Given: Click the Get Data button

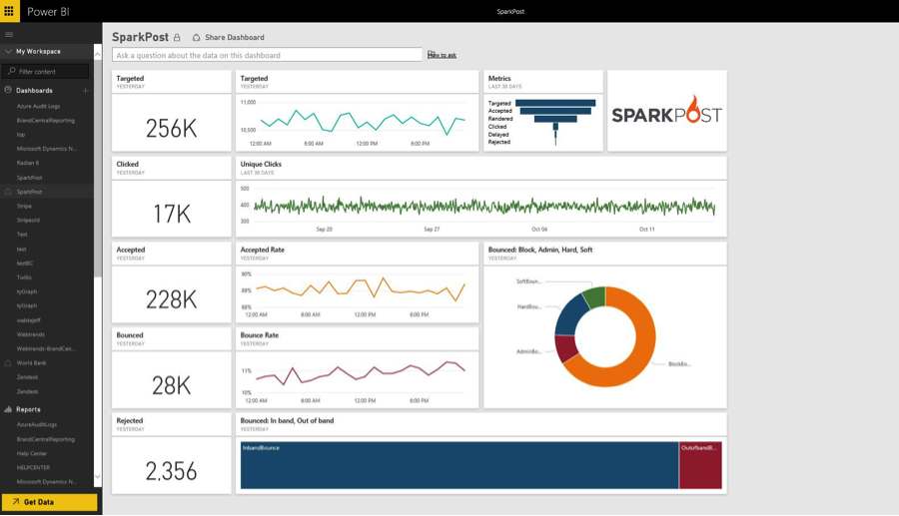Looking at the screenshot, I should pos(49,502).
